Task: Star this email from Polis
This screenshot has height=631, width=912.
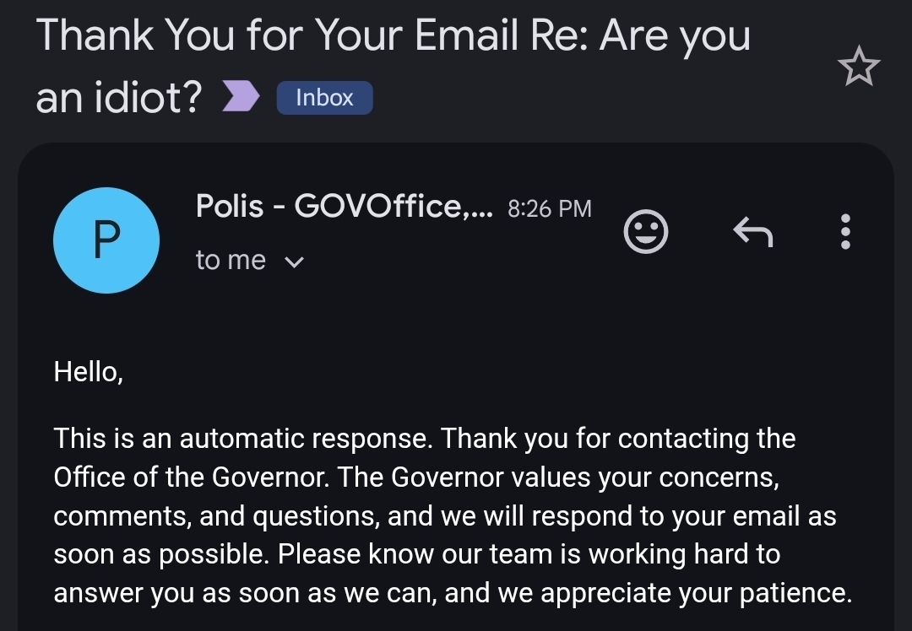Action: click(x=859, y=68)
